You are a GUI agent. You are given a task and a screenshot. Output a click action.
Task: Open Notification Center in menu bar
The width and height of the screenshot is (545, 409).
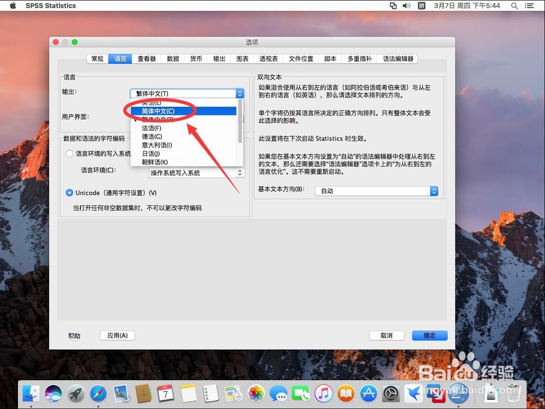tap(529, 5)
